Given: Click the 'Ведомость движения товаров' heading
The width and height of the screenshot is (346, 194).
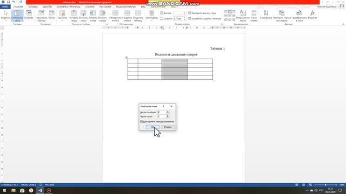Looking at the screenshot, I should [176, 54].
